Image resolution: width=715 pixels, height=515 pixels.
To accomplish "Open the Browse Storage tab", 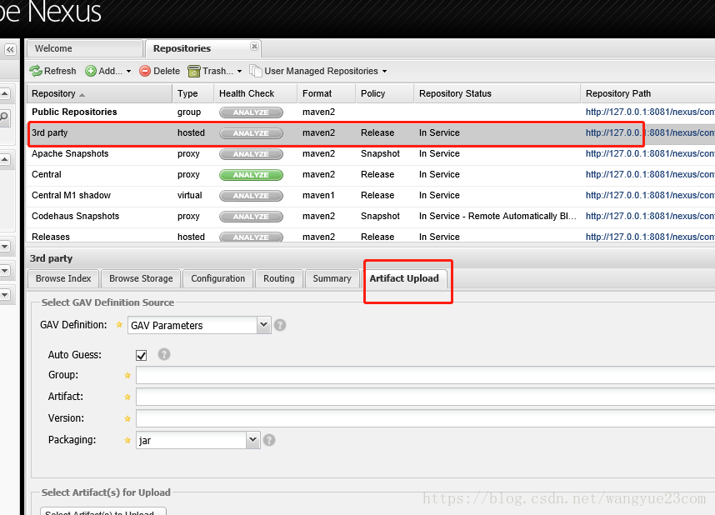I will [141, 278].
